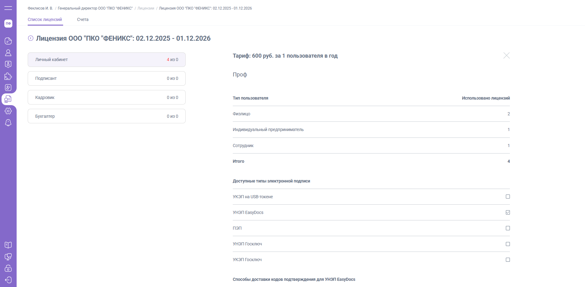The height and width of the screenshot is (287, 585).
Task: Switch to the Счета tab
Action: click(83, 19)
